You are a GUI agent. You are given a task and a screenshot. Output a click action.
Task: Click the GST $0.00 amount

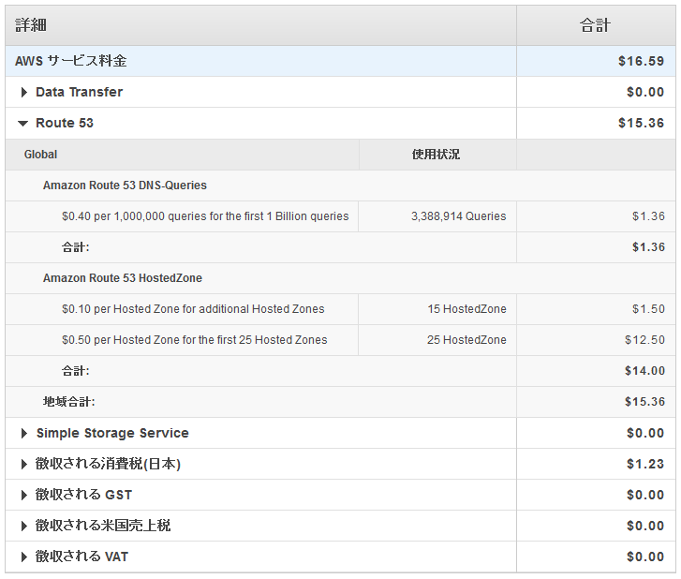pos(645,495)
